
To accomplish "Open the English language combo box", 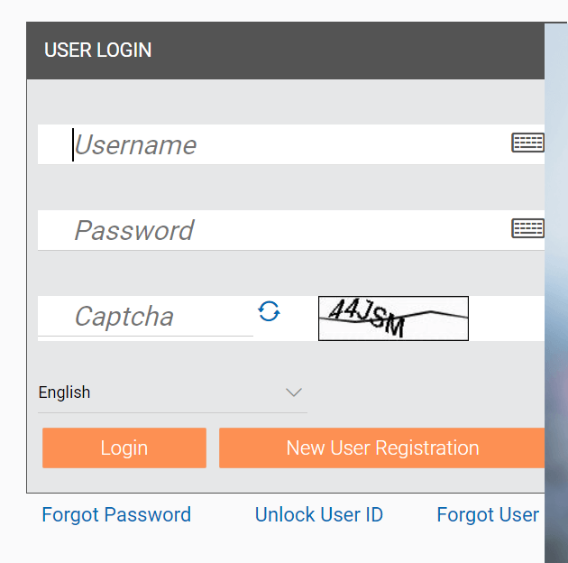I will [x=172, y=393].
